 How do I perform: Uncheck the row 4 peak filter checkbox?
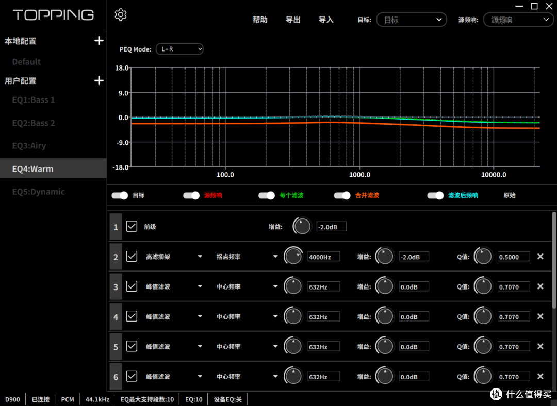click(x=132, y=316)
